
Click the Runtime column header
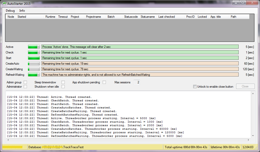click(50, 17)
